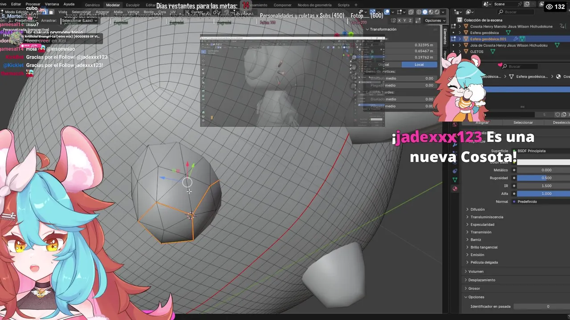Viewport: 570px width, 320px height.
Task: Switch to material preview shading
Action: pos(431,12)
